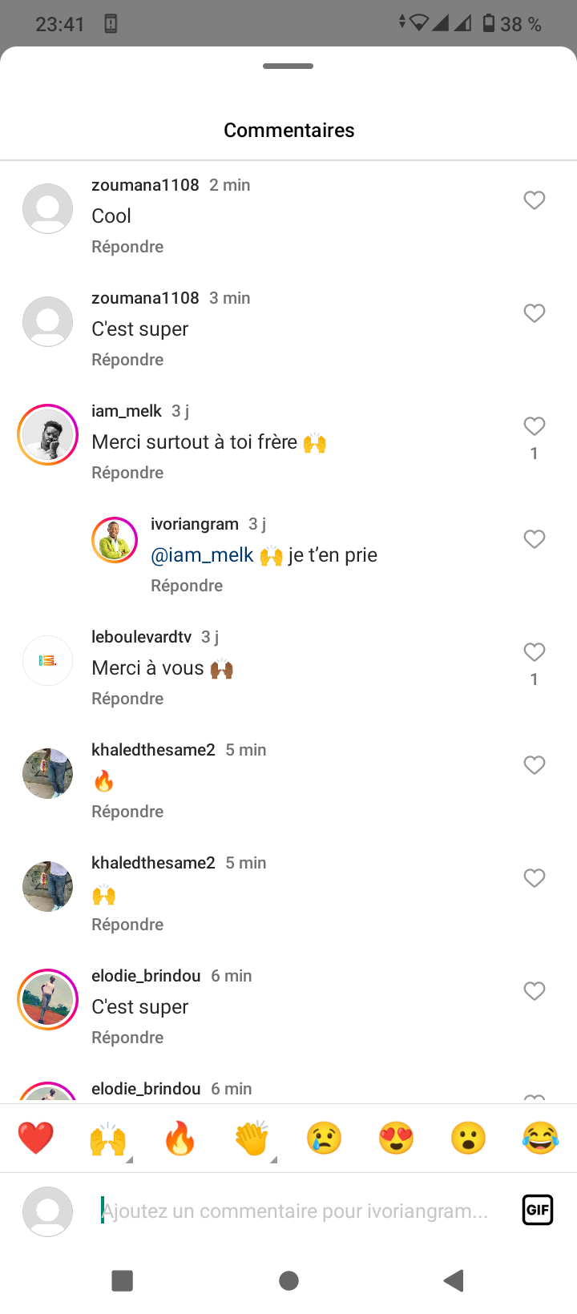Image resolution: width=577 pixels, height=1314 pixels.
Task: Like zoumana1108's "Cool" comment
Action: [535, 200]
